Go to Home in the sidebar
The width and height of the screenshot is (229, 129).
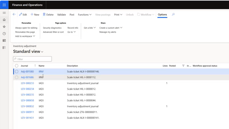tap(4, 20)
